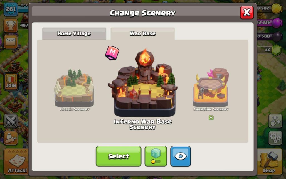Screen dimensions: 286x179
Task: Open the crossed swords war icon
Action: point(11,121)
